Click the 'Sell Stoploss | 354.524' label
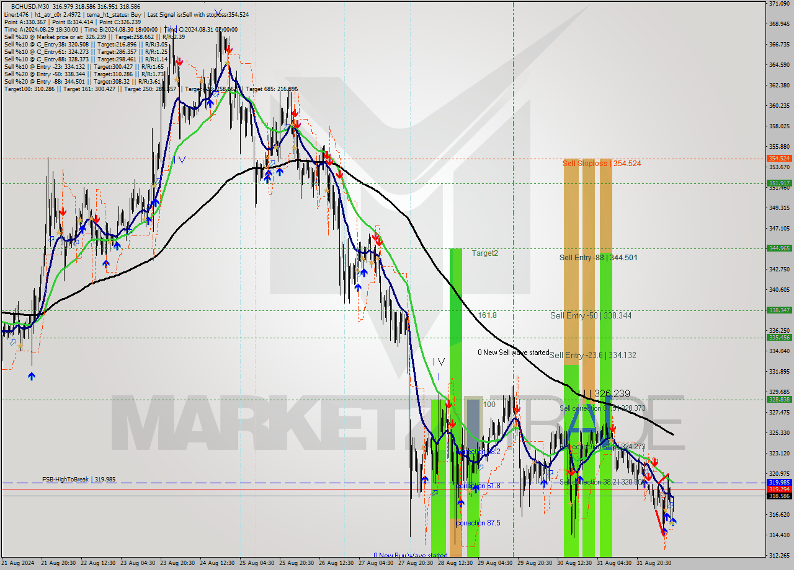The height and width of the screenshot is (570, 794). [602, 164]
